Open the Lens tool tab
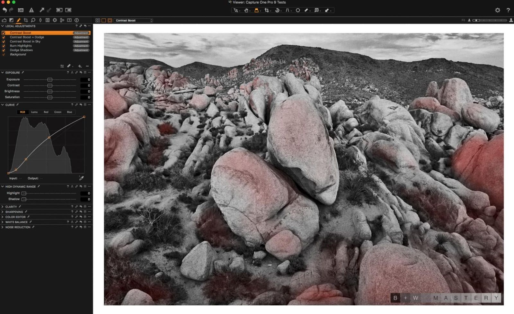This screenshot has width=514, height=314. coord(40,20)
